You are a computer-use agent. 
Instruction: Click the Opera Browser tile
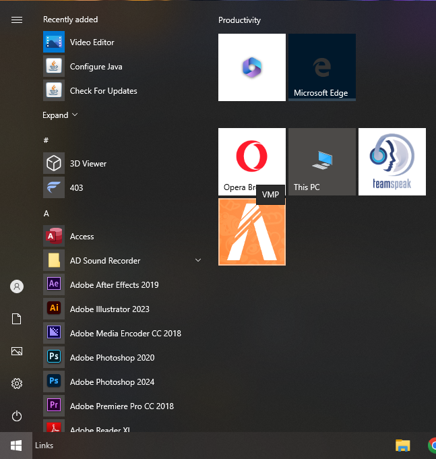point(251,160)
